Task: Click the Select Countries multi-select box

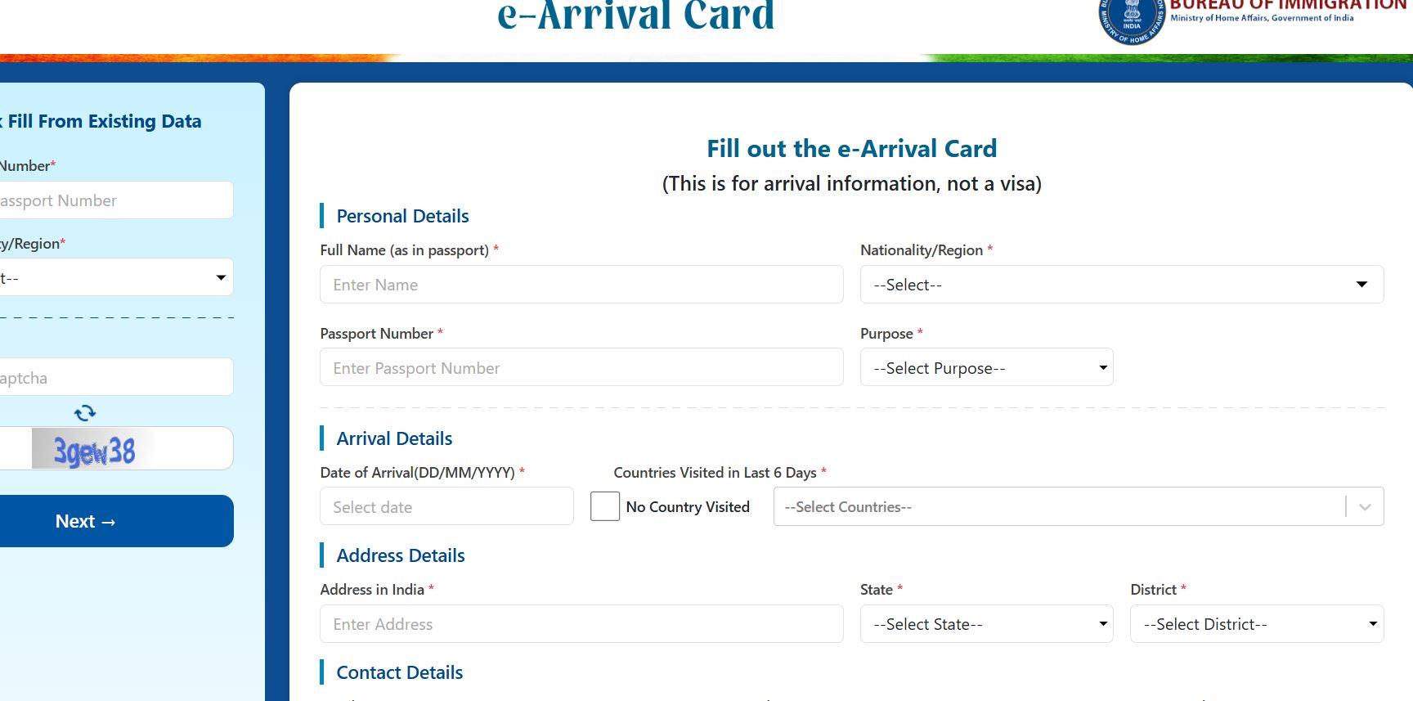Action: (x=1059, y=507)
